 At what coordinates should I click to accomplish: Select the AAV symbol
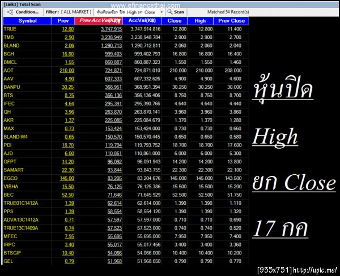8,79
